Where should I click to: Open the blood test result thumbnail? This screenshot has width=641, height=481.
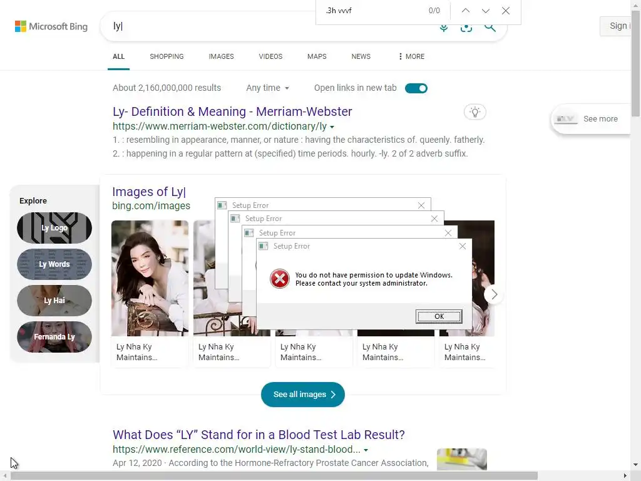coord(461,459)
